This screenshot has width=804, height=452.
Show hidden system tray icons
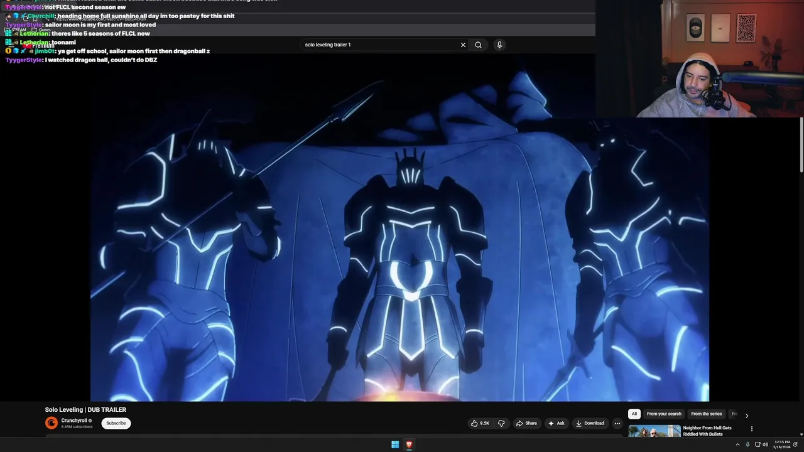point(738,444)
